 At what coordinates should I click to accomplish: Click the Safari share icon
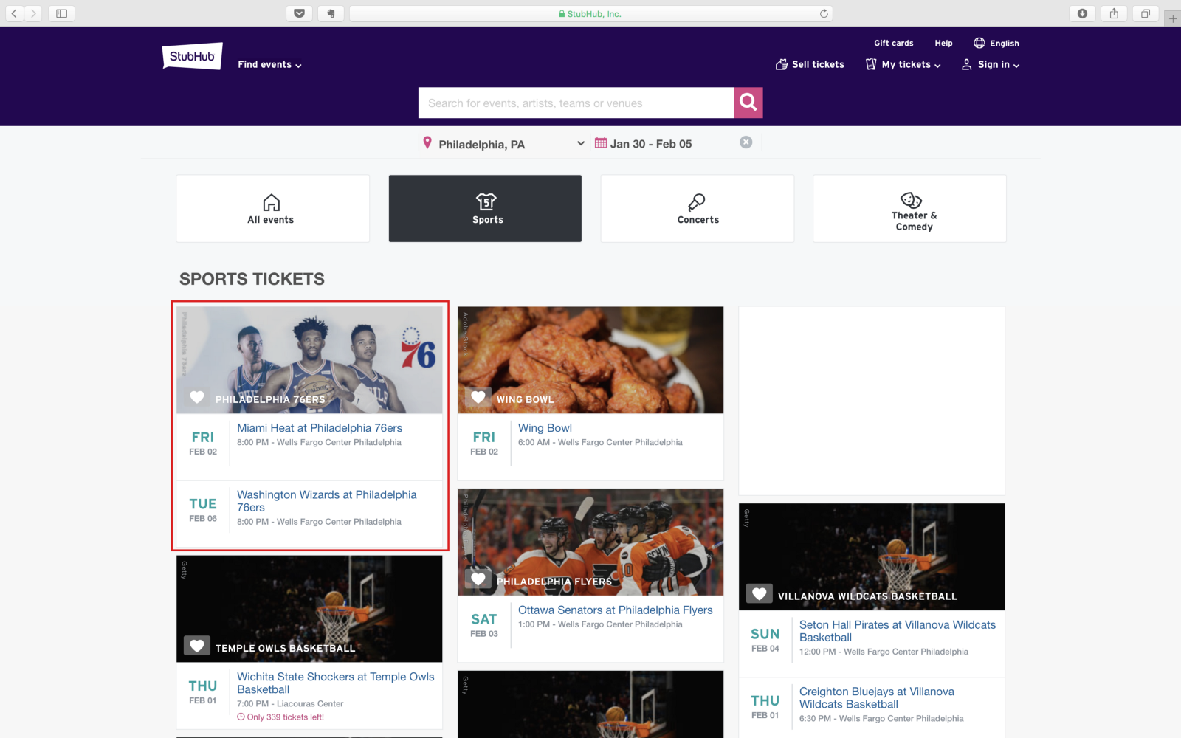pyautogui.click(x=1114, y=13)
